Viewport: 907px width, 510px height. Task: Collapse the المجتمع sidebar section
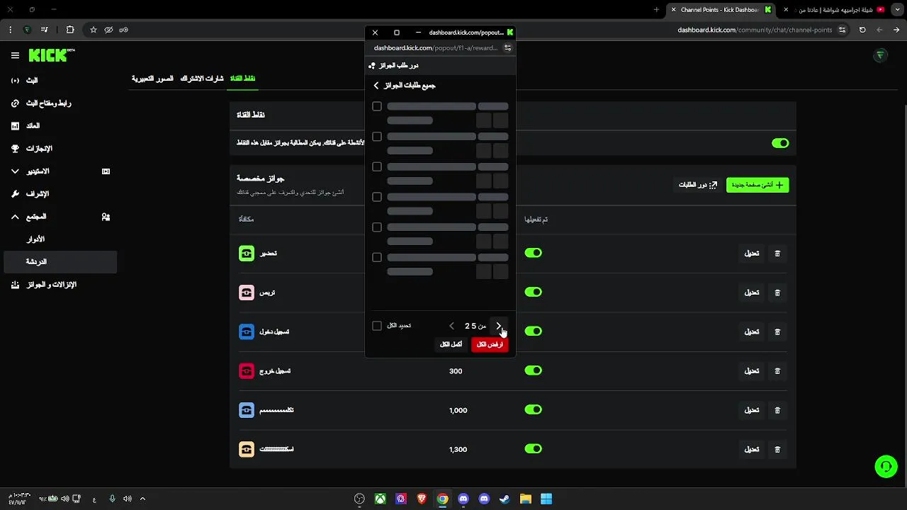15,217
